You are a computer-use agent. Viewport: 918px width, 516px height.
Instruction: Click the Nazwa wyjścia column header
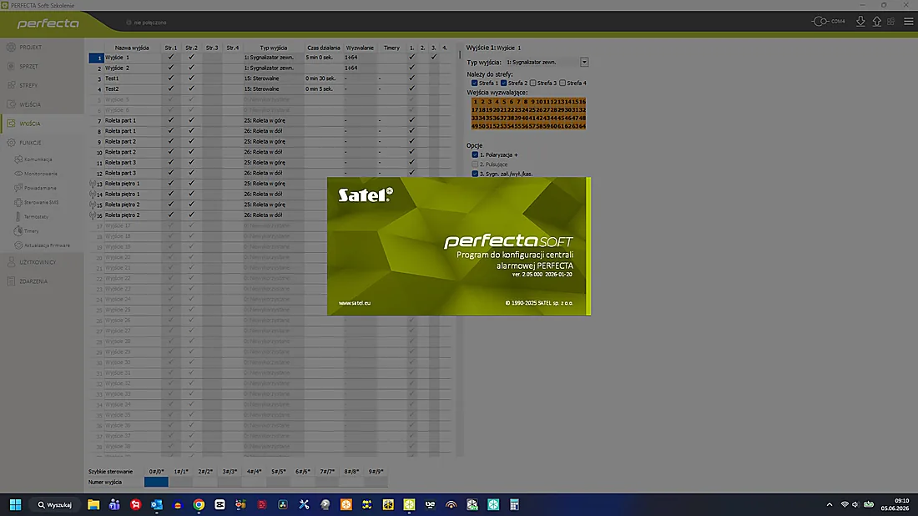pyautogui.click(x=132, y=48)
